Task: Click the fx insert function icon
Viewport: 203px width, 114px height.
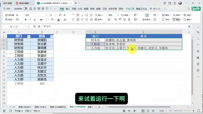Action: [39, 27]
